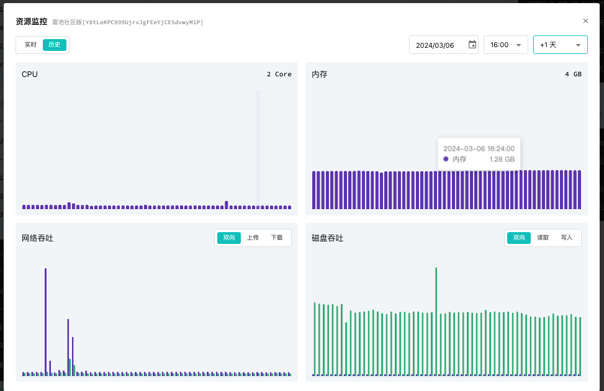The image size is (604, 391).
Task: Click the tallest network throughput spike bar
Action: click(x=45, y=322)
